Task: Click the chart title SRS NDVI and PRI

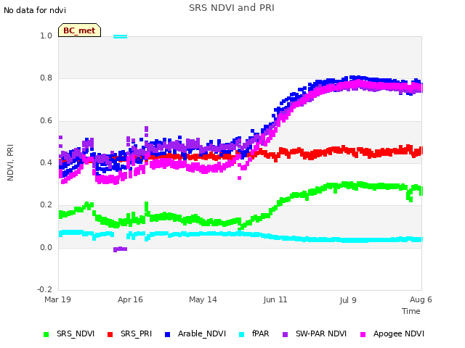Action: (x=232, y=8)
